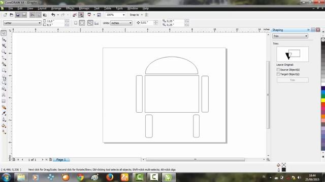
Task: Click the no-color X swatch in palette
Action: click(x=323, y=40)
